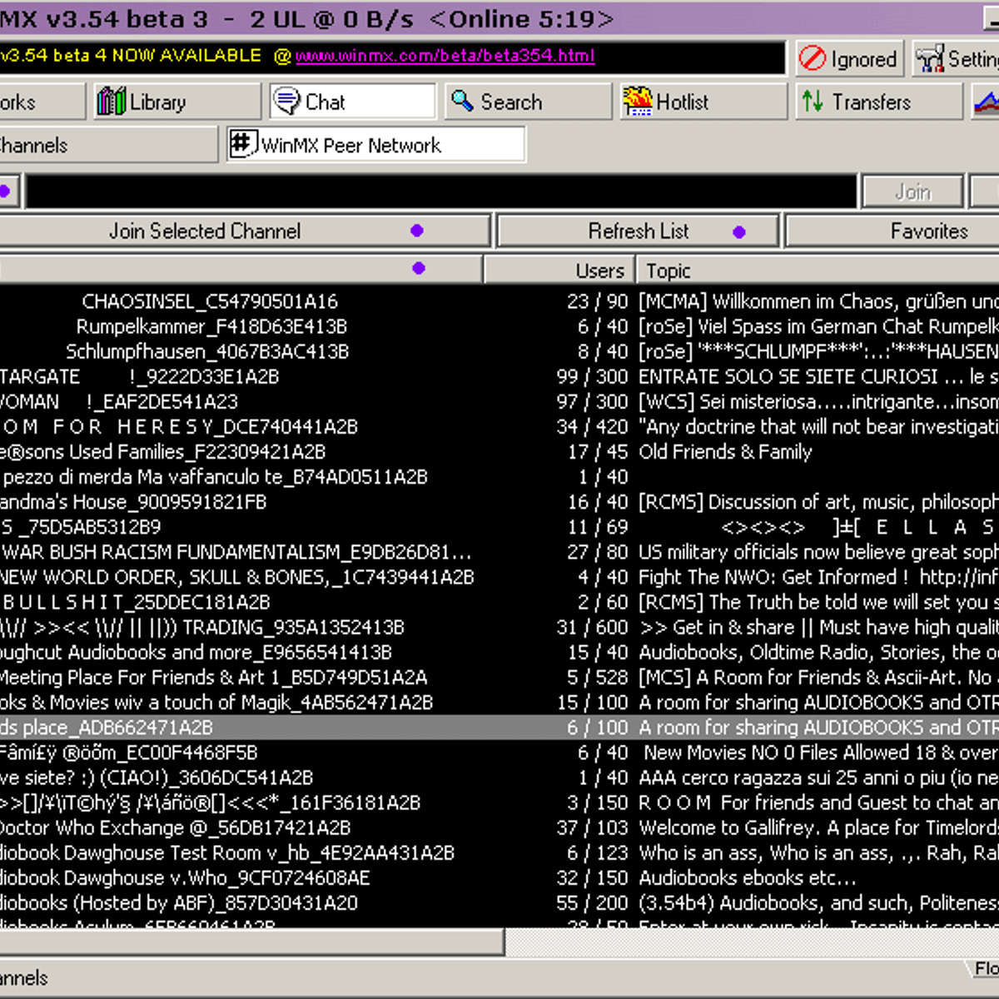This screenshot has height=999, width=999.
Task: Click the horizontal scrollbar below the channel list
Action: tap(251, 942)
